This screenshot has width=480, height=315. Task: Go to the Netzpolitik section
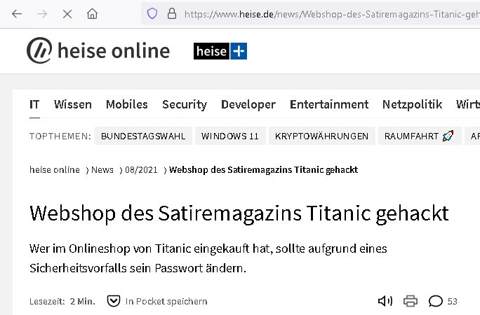point(413,104)
